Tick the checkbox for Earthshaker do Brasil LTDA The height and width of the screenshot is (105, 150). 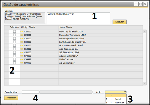pyautogui.click(x=14, y=42)
